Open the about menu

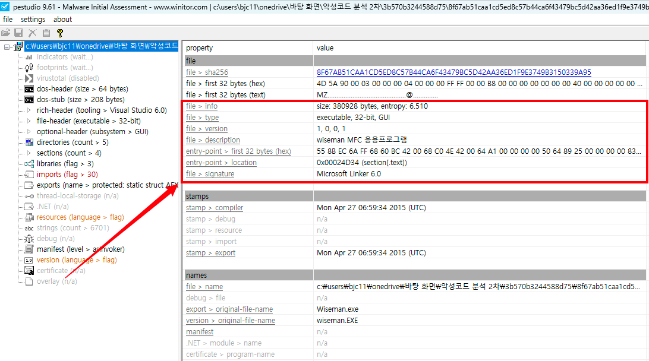click(x=63, y=19)
